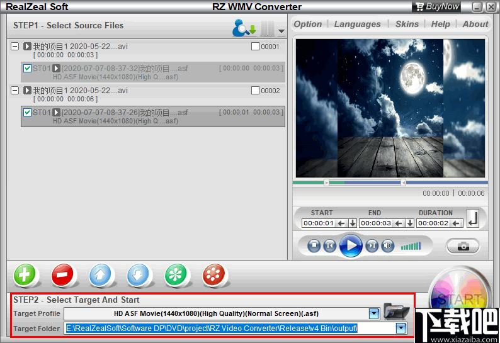500x343 pixels.
Task: Tick the 00002 checkbox
Action: click(255, 91)
